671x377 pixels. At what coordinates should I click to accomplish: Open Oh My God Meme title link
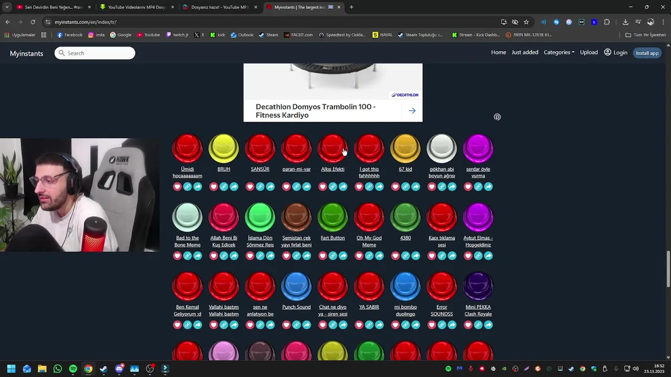coord(369,241)
